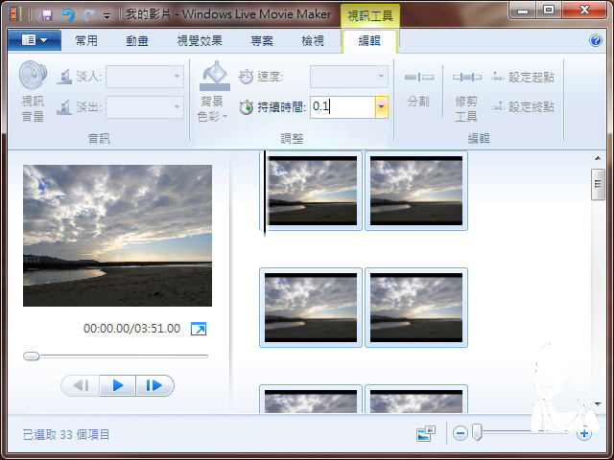Select right clip in bottom partial row
Image resolution: width=614 pixels, height=460 pixels.
tap(416, 399)
